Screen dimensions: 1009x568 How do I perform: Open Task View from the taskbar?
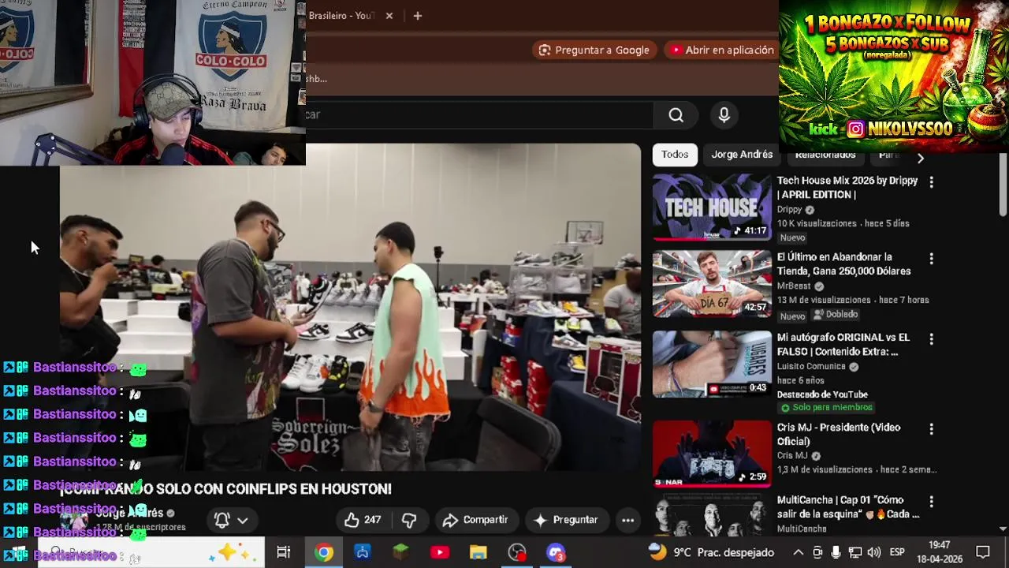[284, 552]
